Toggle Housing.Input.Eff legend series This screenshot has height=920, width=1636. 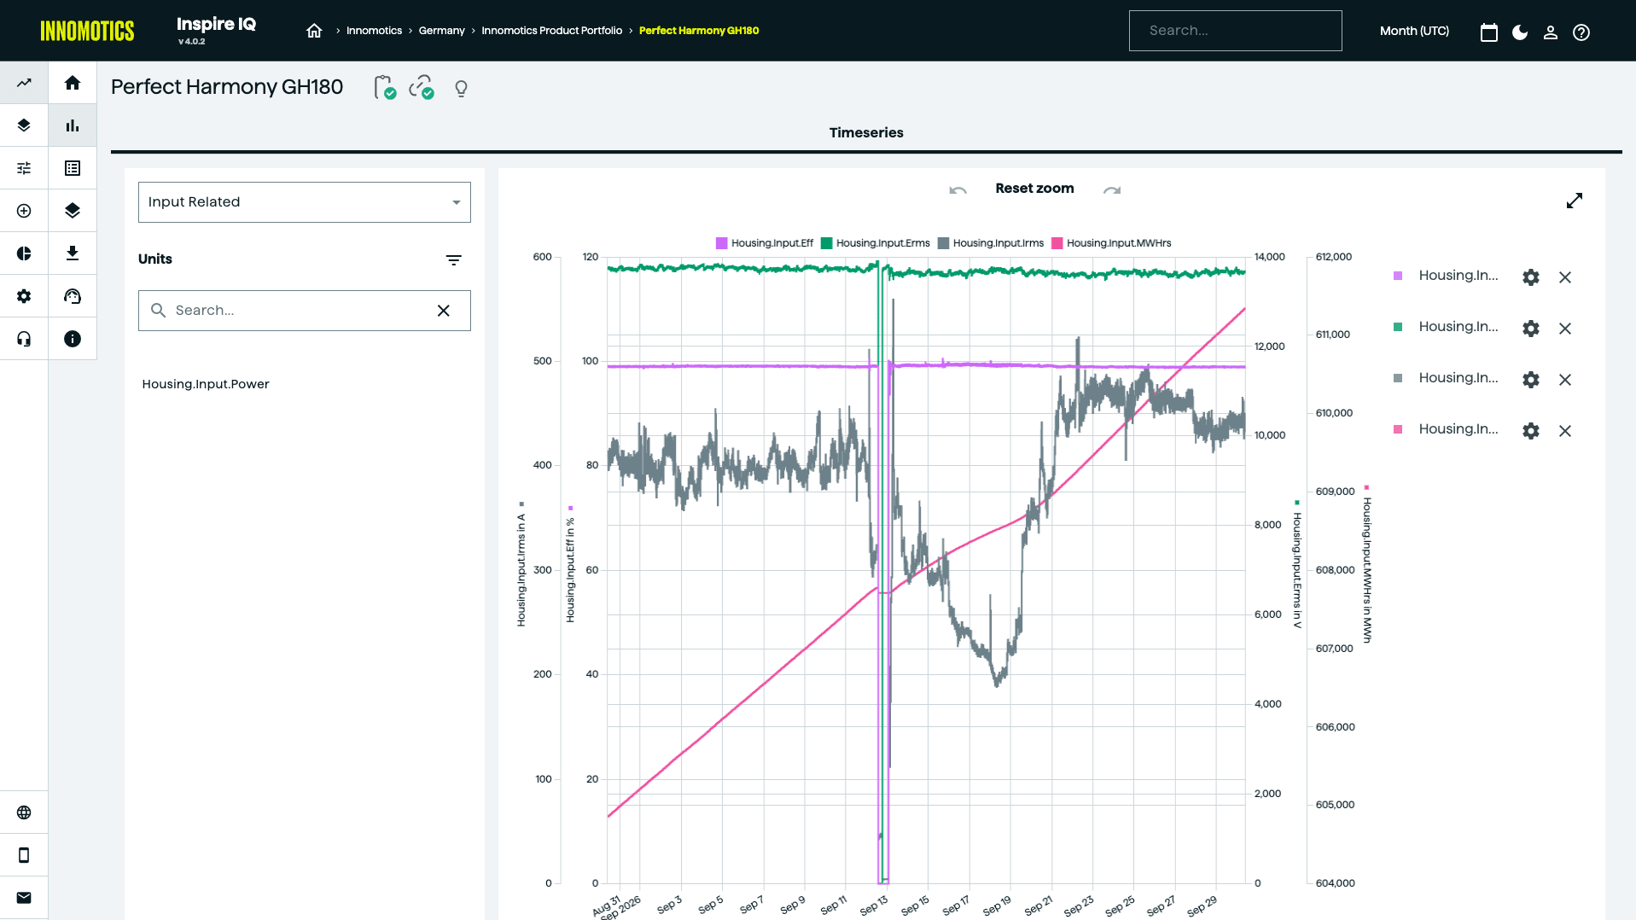765,243
